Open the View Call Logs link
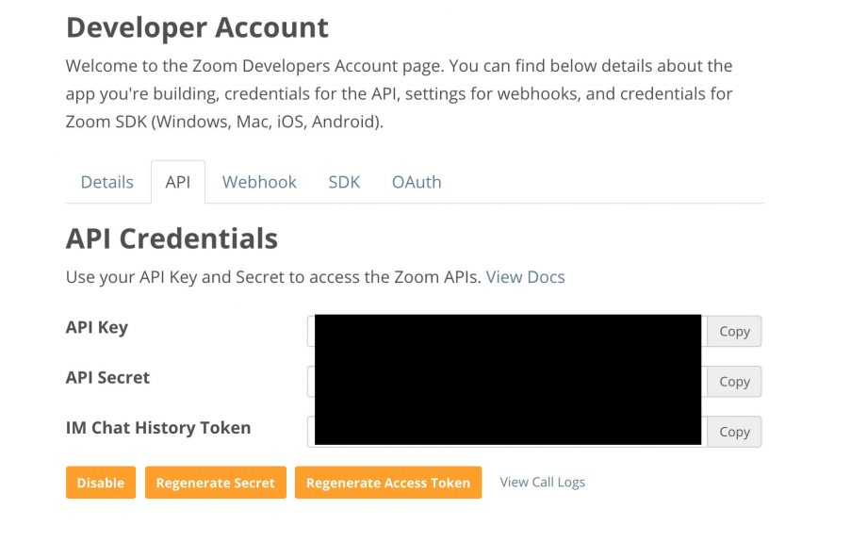867x542 pixels. coord(543,483)
